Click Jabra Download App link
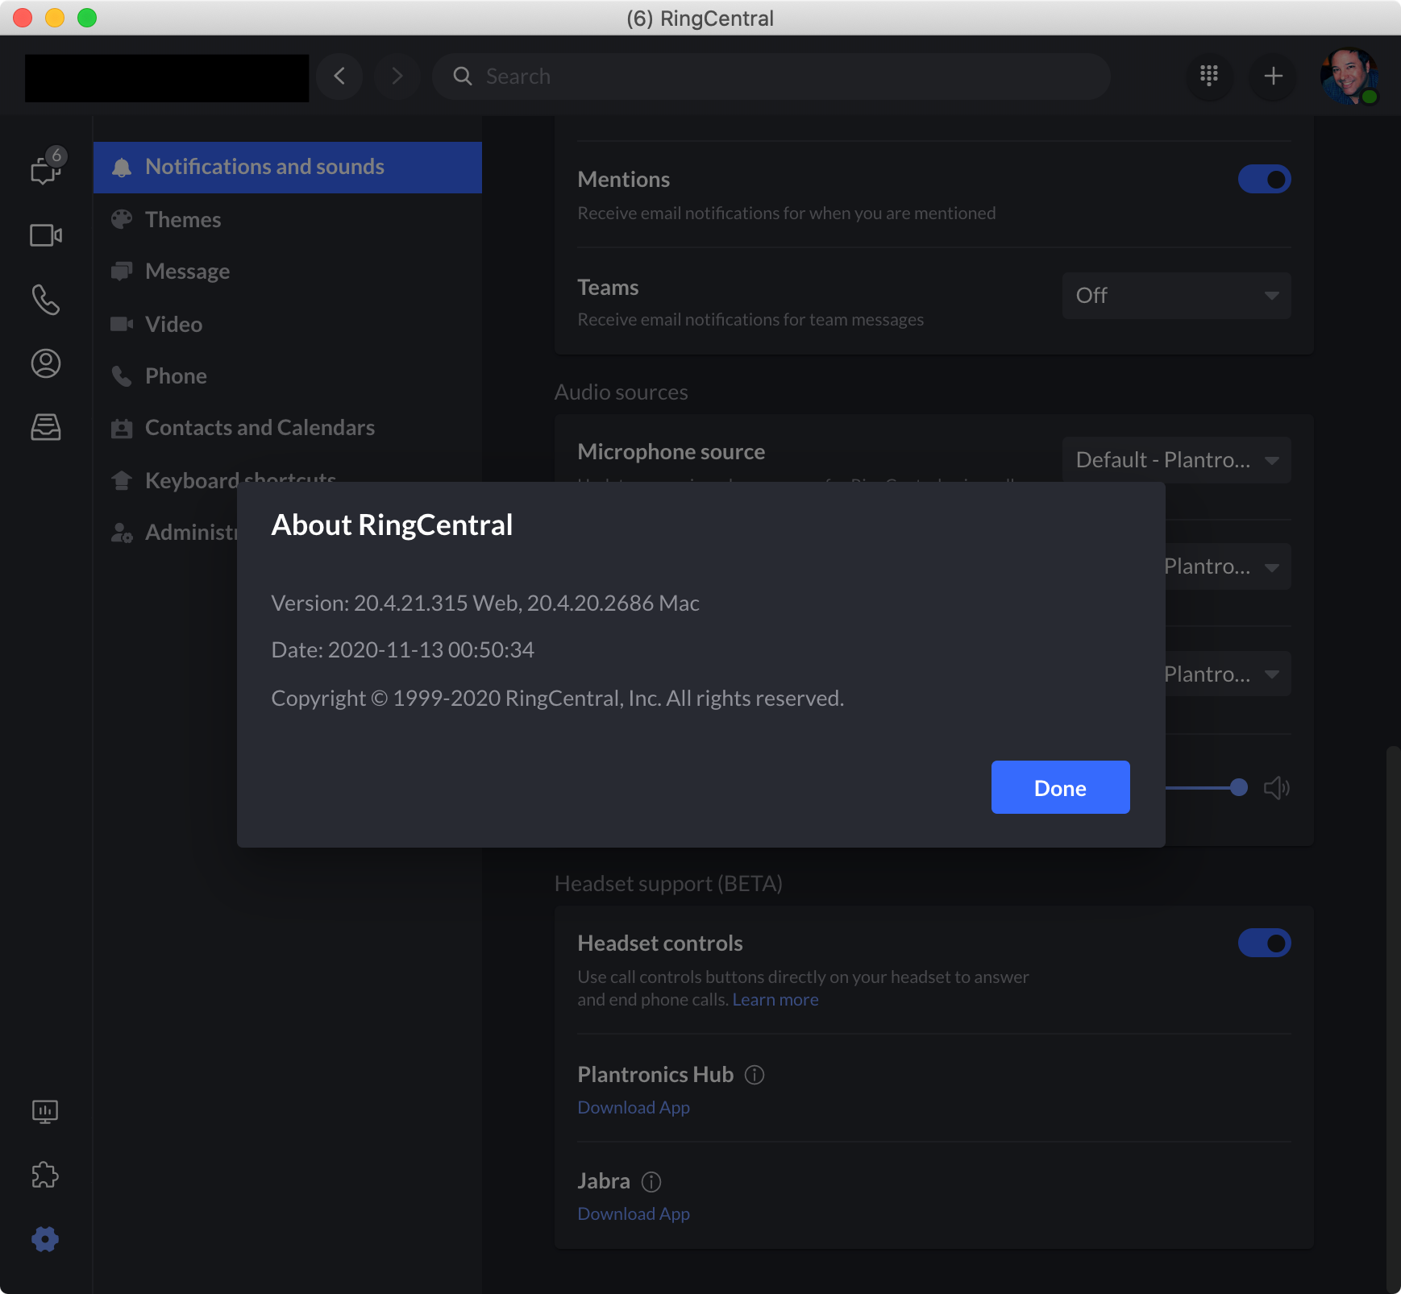 (634, 1214)
